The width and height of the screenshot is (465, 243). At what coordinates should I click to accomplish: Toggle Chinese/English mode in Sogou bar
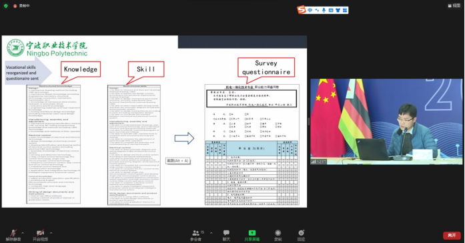(310, 10)
